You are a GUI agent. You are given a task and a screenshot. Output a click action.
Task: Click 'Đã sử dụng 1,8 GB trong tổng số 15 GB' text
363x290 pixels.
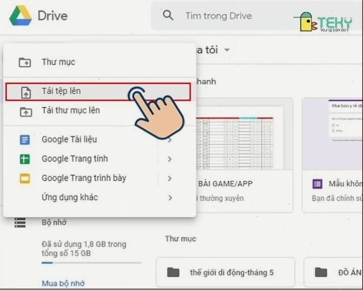pos(84,249)
